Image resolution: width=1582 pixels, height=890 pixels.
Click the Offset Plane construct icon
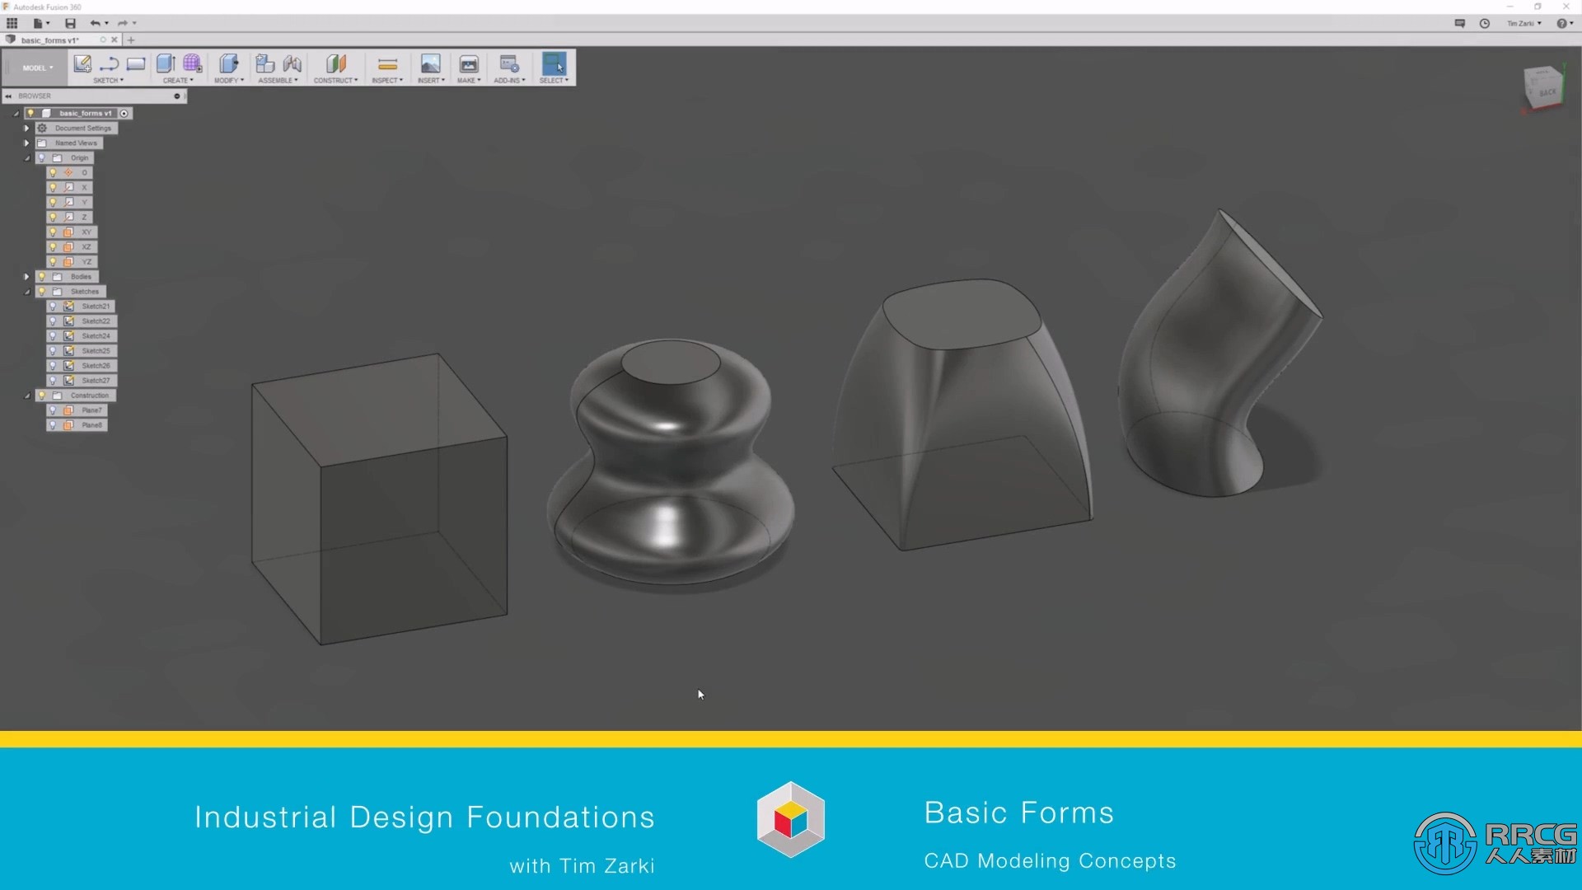pyautogui.click(x=335, y=64)
